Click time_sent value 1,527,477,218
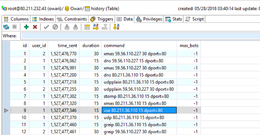The height and width of the screenshot is (135, 260). pyautogui.click(x=64, y=82)
